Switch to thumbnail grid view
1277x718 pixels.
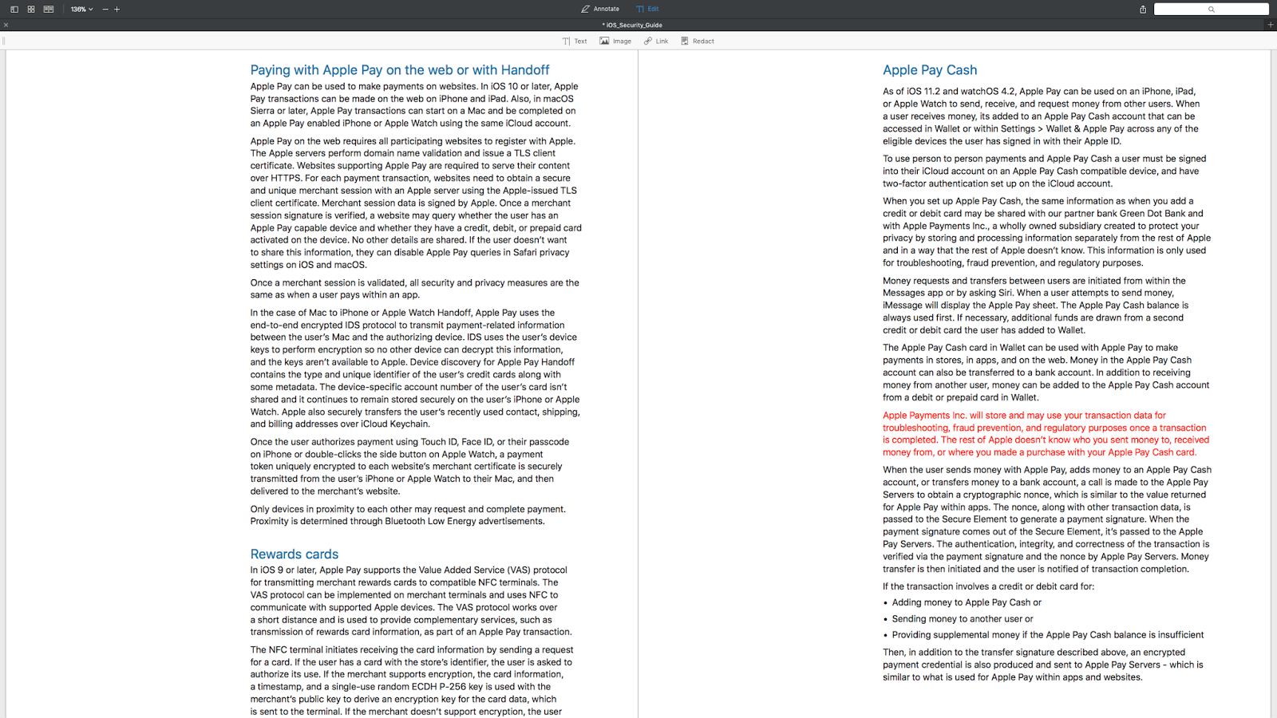pos(31,9)
